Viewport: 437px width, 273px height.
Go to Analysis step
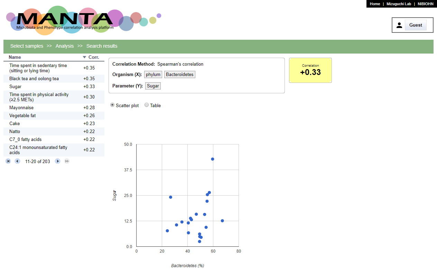tap(65, 46)
